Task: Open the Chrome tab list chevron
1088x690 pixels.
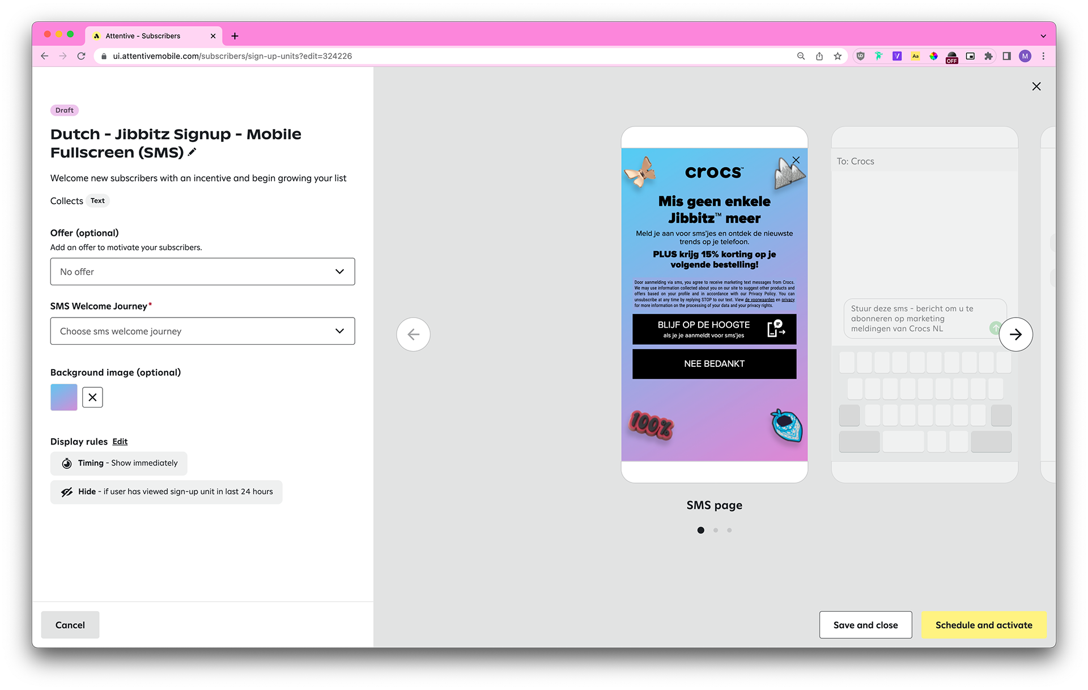Action: pos(1043,36)
